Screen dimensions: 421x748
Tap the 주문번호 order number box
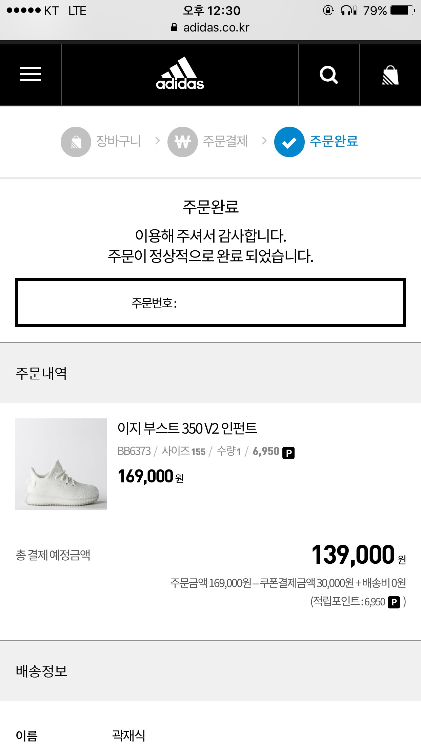point(210,303)
